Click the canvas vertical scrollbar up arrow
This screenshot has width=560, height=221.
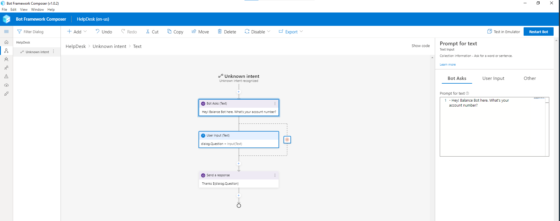pyautogui.click(x=432, y=58)
